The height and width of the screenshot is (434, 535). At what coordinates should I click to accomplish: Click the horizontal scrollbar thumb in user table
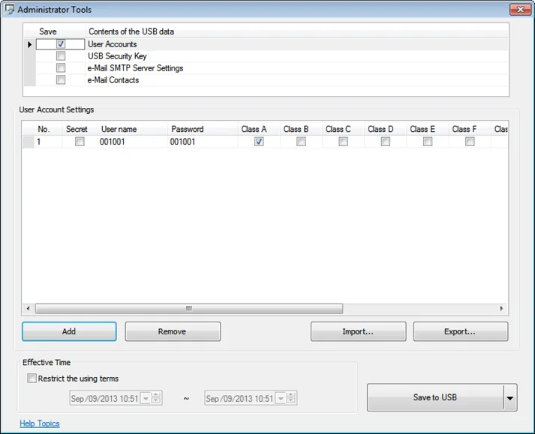click(189, 309)
